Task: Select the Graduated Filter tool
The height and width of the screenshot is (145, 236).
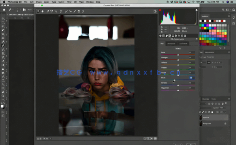Action: tap(79, 11)
